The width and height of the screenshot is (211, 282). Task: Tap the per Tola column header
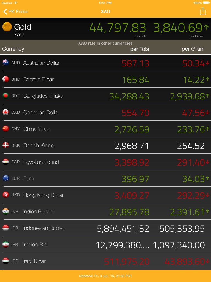(x=140, y=49)
